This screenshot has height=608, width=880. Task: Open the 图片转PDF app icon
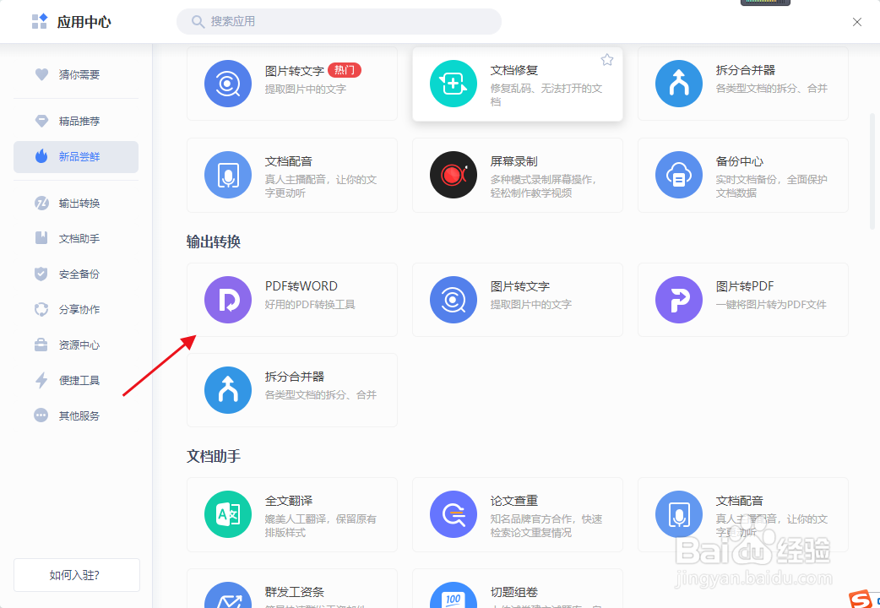pyautogui.click(x=679, y=300)
